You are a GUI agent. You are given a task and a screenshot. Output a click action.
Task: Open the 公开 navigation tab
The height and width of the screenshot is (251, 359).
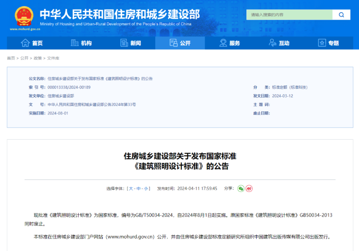[x=180, y=43]
